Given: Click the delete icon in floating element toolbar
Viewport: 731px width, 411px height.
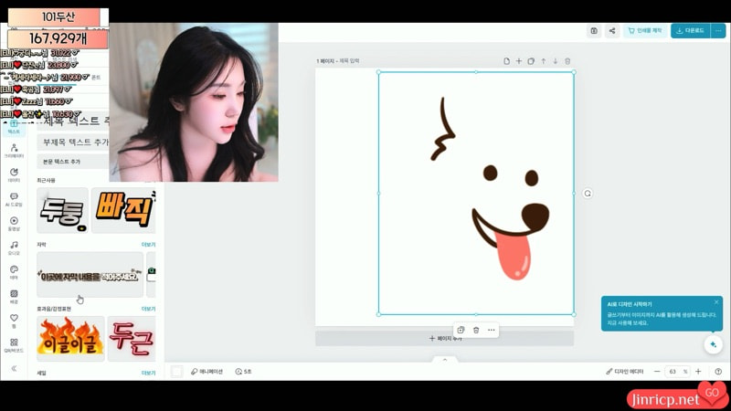Looking at the screenshot, I should [476, 330].
